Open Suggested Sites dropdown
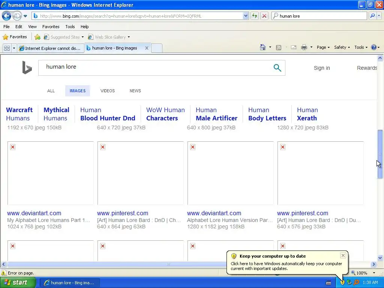The width and height of the screenshot is (384, 288). [64, 37]
